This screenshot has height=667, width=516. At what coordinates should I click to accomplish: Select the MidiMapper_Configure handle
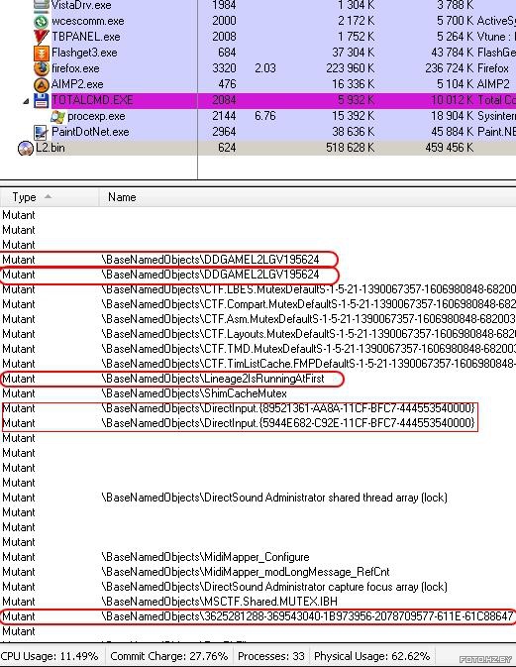point(205,557)
